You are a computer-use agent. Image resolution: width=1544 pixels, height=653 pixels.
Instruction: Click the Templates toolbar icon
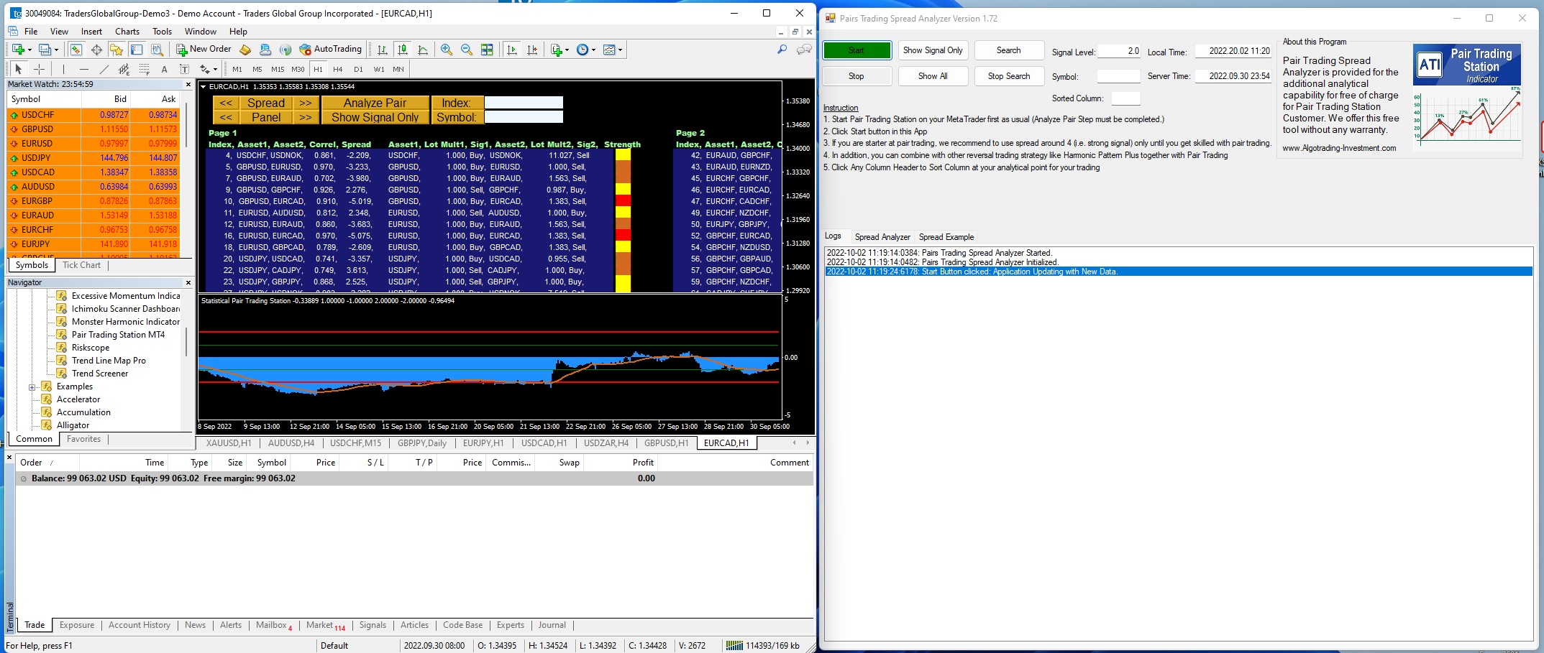click(x=609, y=50)
